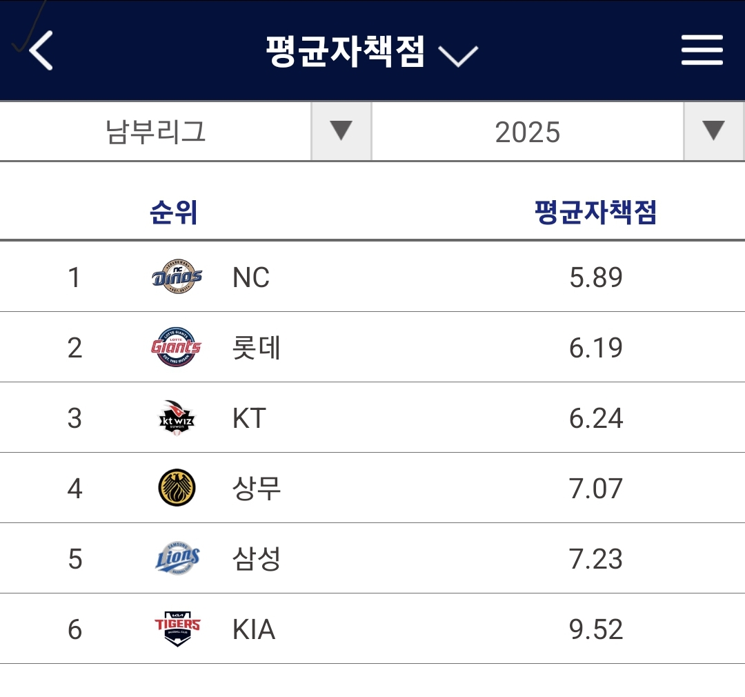Open the 2025 season dropdown arrow
The image size is (745, 697).
point(713,131)
